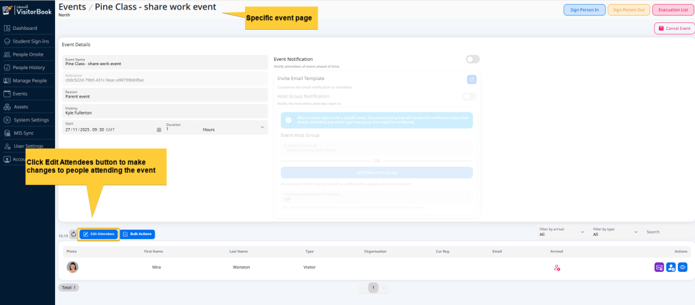
Task: Click the sign-in person action icon for Mira
Action: (x=671, y=267)
